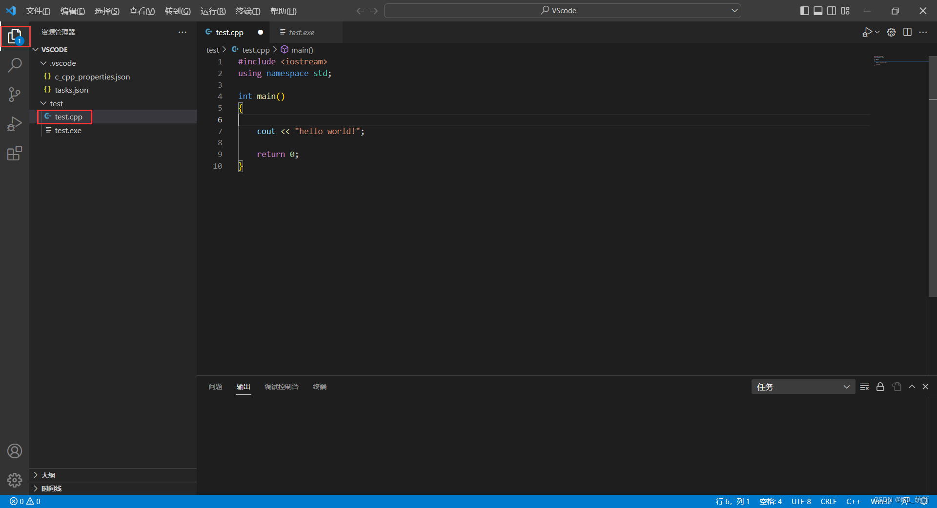Open the 文件(F) menu

tap(38, 11)
